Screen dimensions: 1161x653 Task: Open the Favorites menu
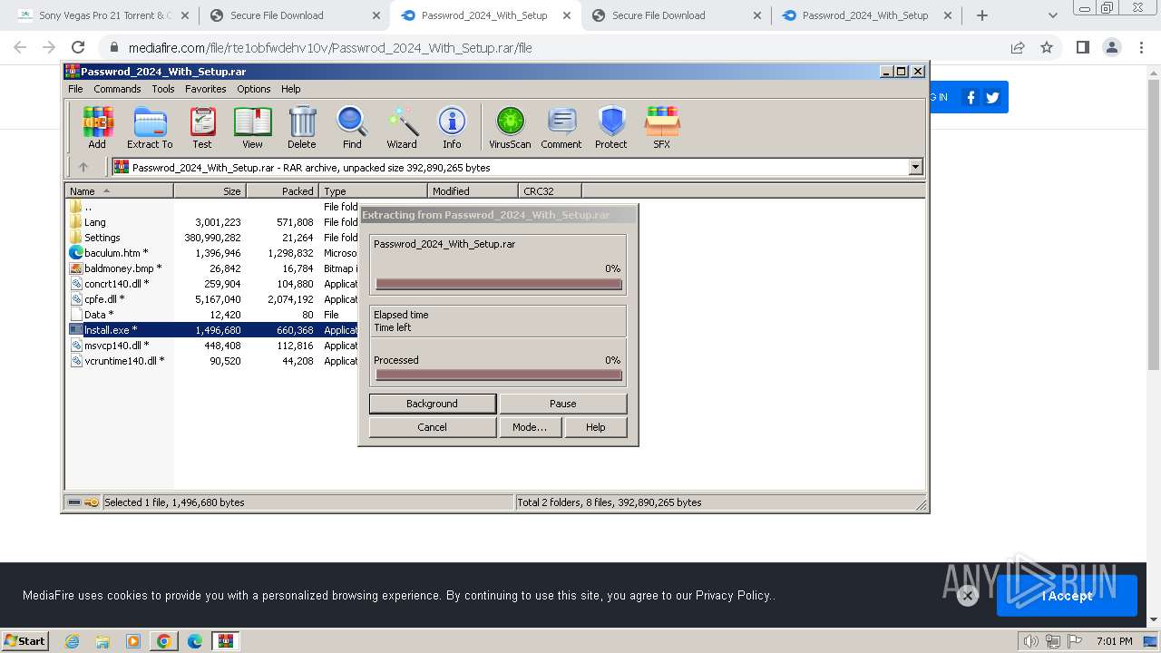click(206, 89)
